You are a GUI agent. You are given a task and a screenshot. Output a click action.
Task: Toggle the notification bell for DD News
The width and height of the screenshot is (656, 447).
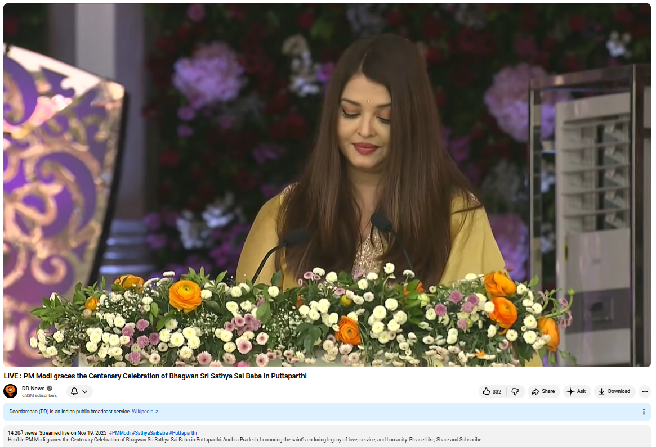pos(74,391)
